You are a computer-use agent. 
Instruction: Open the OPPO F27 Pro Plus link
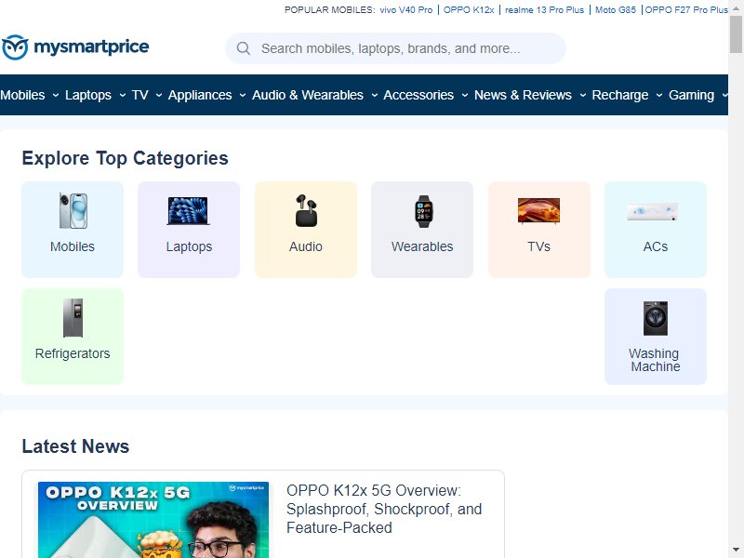686,9
